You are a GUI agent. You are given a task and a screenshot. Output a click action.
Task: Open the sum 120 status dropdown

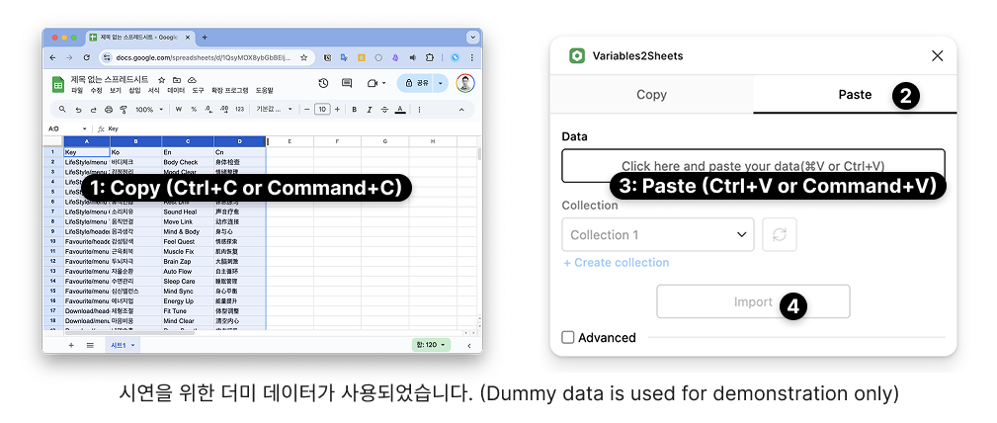click(x=431, y=345)
